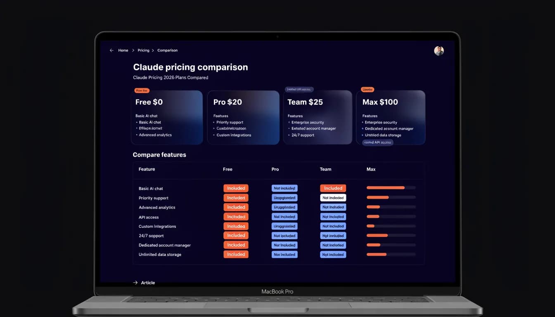555x317 pixels.
Task: Open the Pricing breadcrumb link
Action: coord(143,50)
